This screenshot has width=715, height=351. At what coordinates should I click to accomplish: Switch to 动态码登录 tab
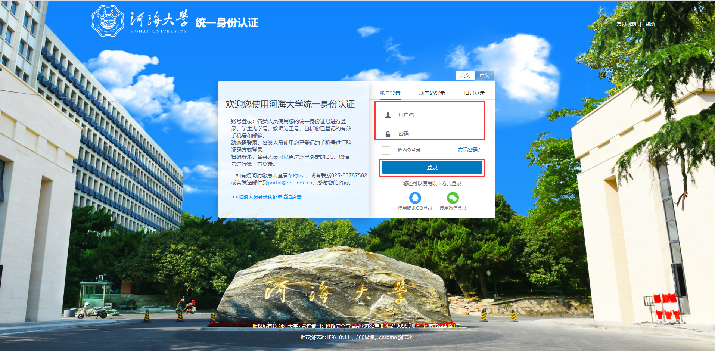coord(432,93)
